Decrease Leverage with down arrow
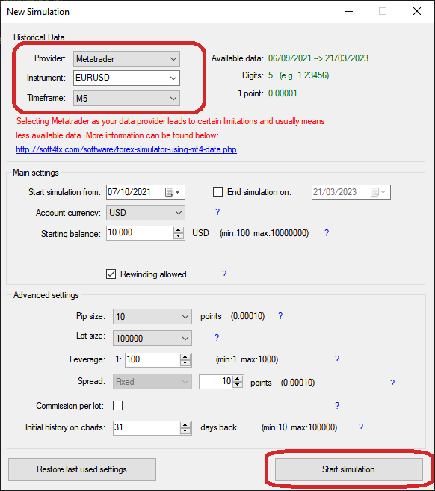The height and width of the screenshot is (491, 435). (185, 363)
